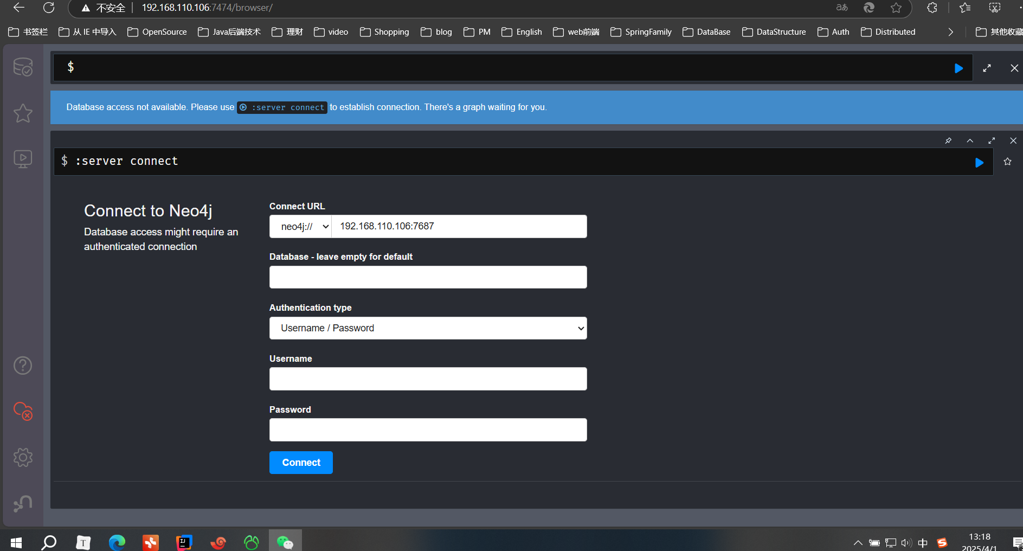
Task: Open the Distributed bookmark folder
Action: (888, 32)
